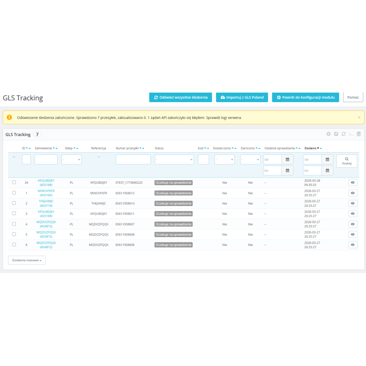This screenshot has height=366, width=366.
Task: Click Odśwież wszystkie śledzenia button
Action: coord(180,97)
